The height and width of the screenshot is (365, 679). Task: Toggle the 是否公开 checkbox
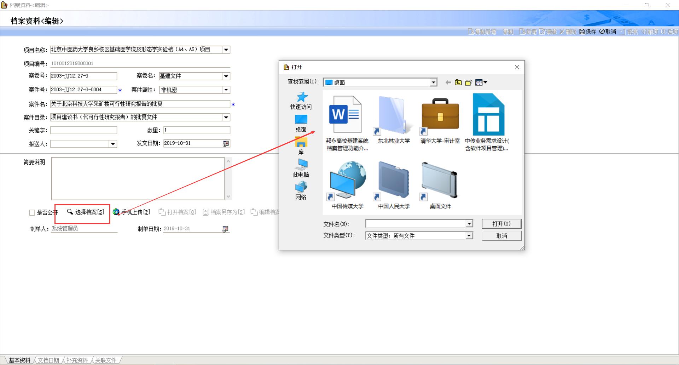click(x=32, y=212)
